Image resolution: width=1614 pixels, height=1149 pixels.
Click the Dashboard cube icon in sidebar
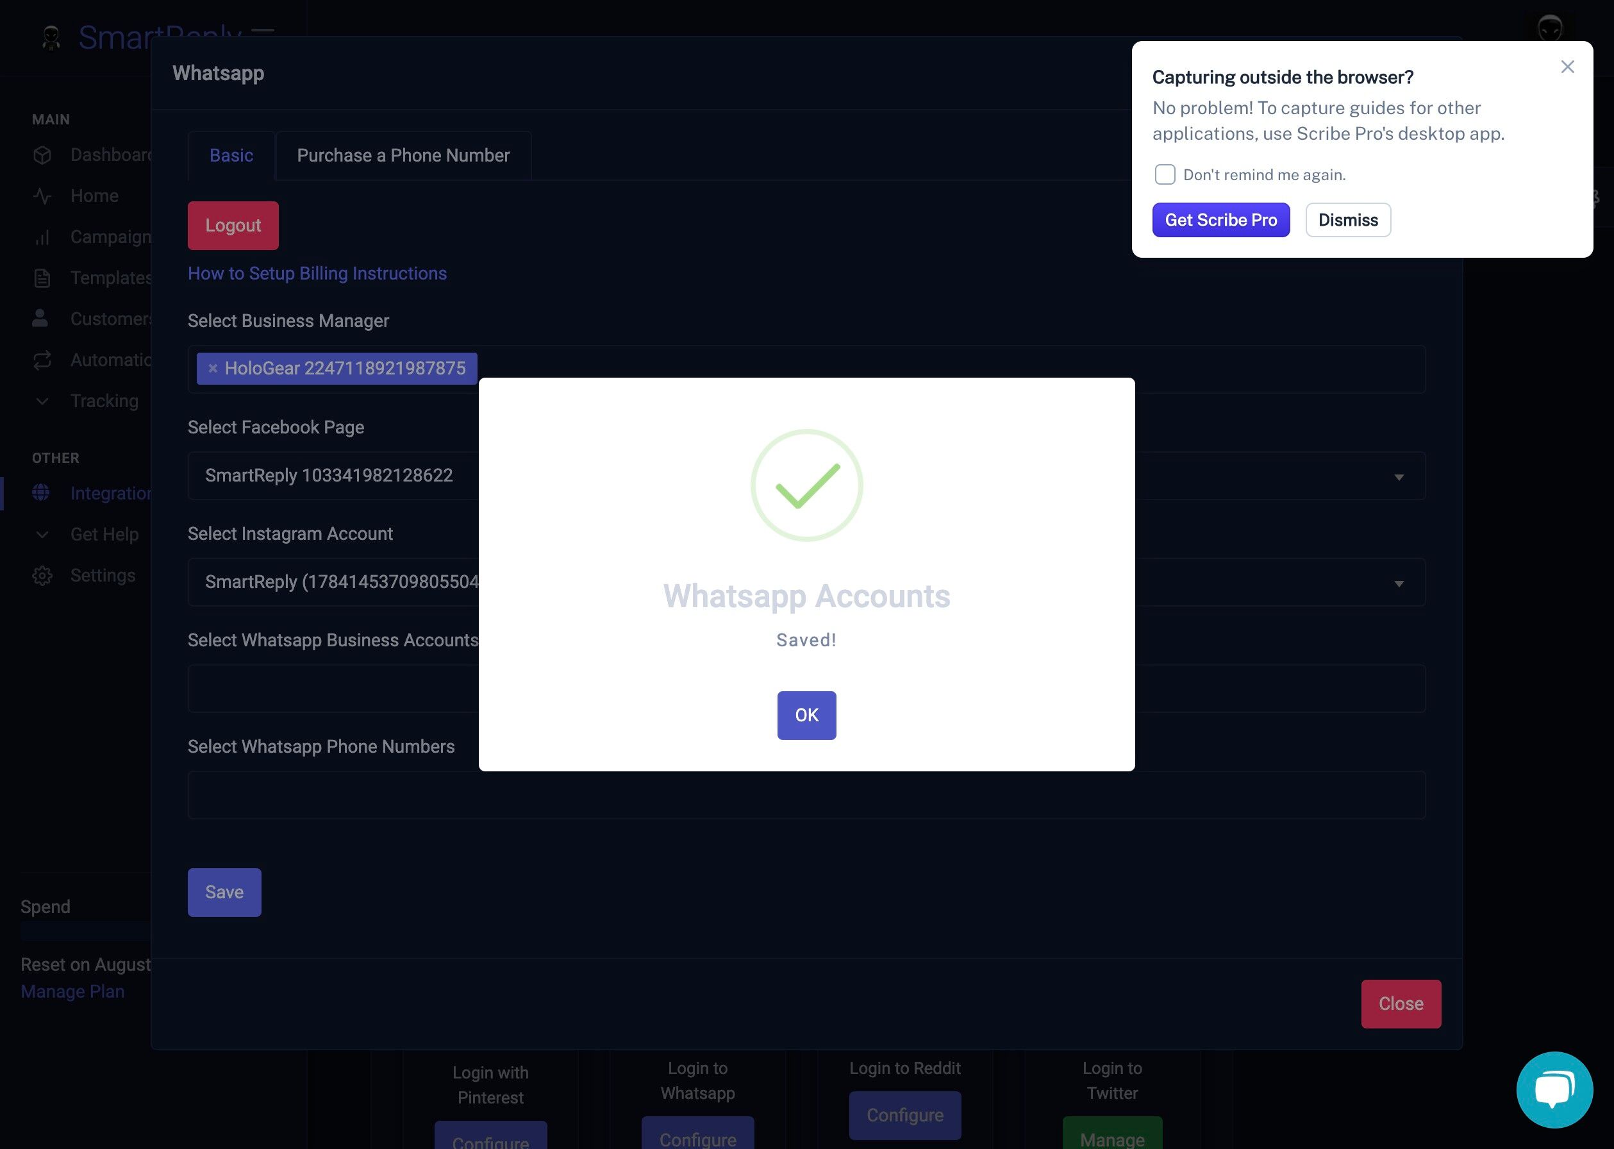[x=42, y=155]
